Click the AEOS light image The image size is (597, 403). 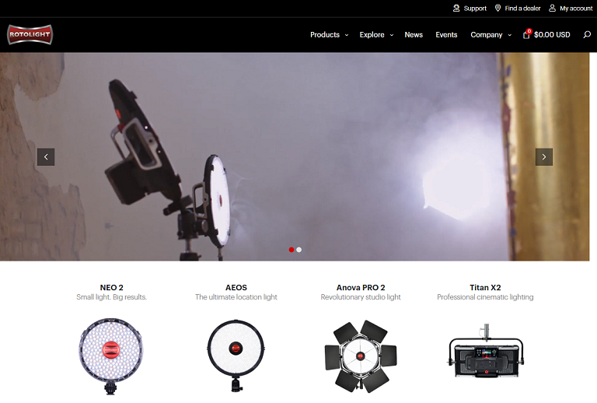coord(236,356)
